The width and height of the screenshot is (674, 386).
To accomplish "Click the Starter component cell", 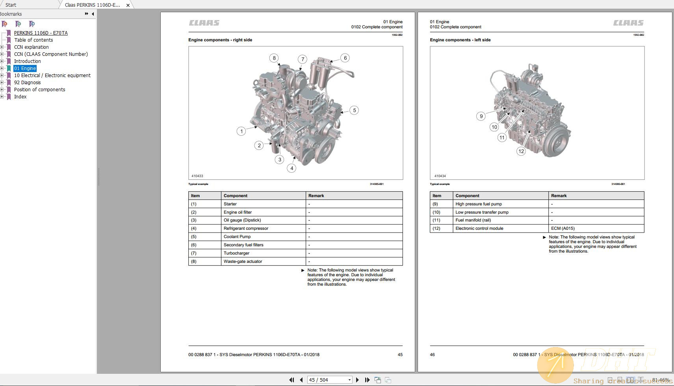I will (263, 204).
